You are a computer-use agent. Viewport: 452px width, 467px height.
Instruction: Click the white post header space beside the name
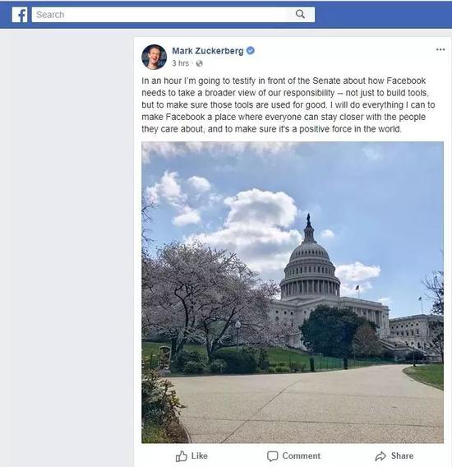point(343,57)
